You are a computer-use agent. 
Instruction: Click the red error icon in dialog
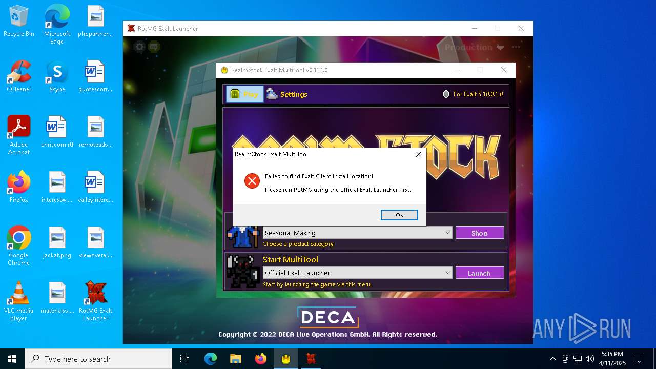[252, 181]
